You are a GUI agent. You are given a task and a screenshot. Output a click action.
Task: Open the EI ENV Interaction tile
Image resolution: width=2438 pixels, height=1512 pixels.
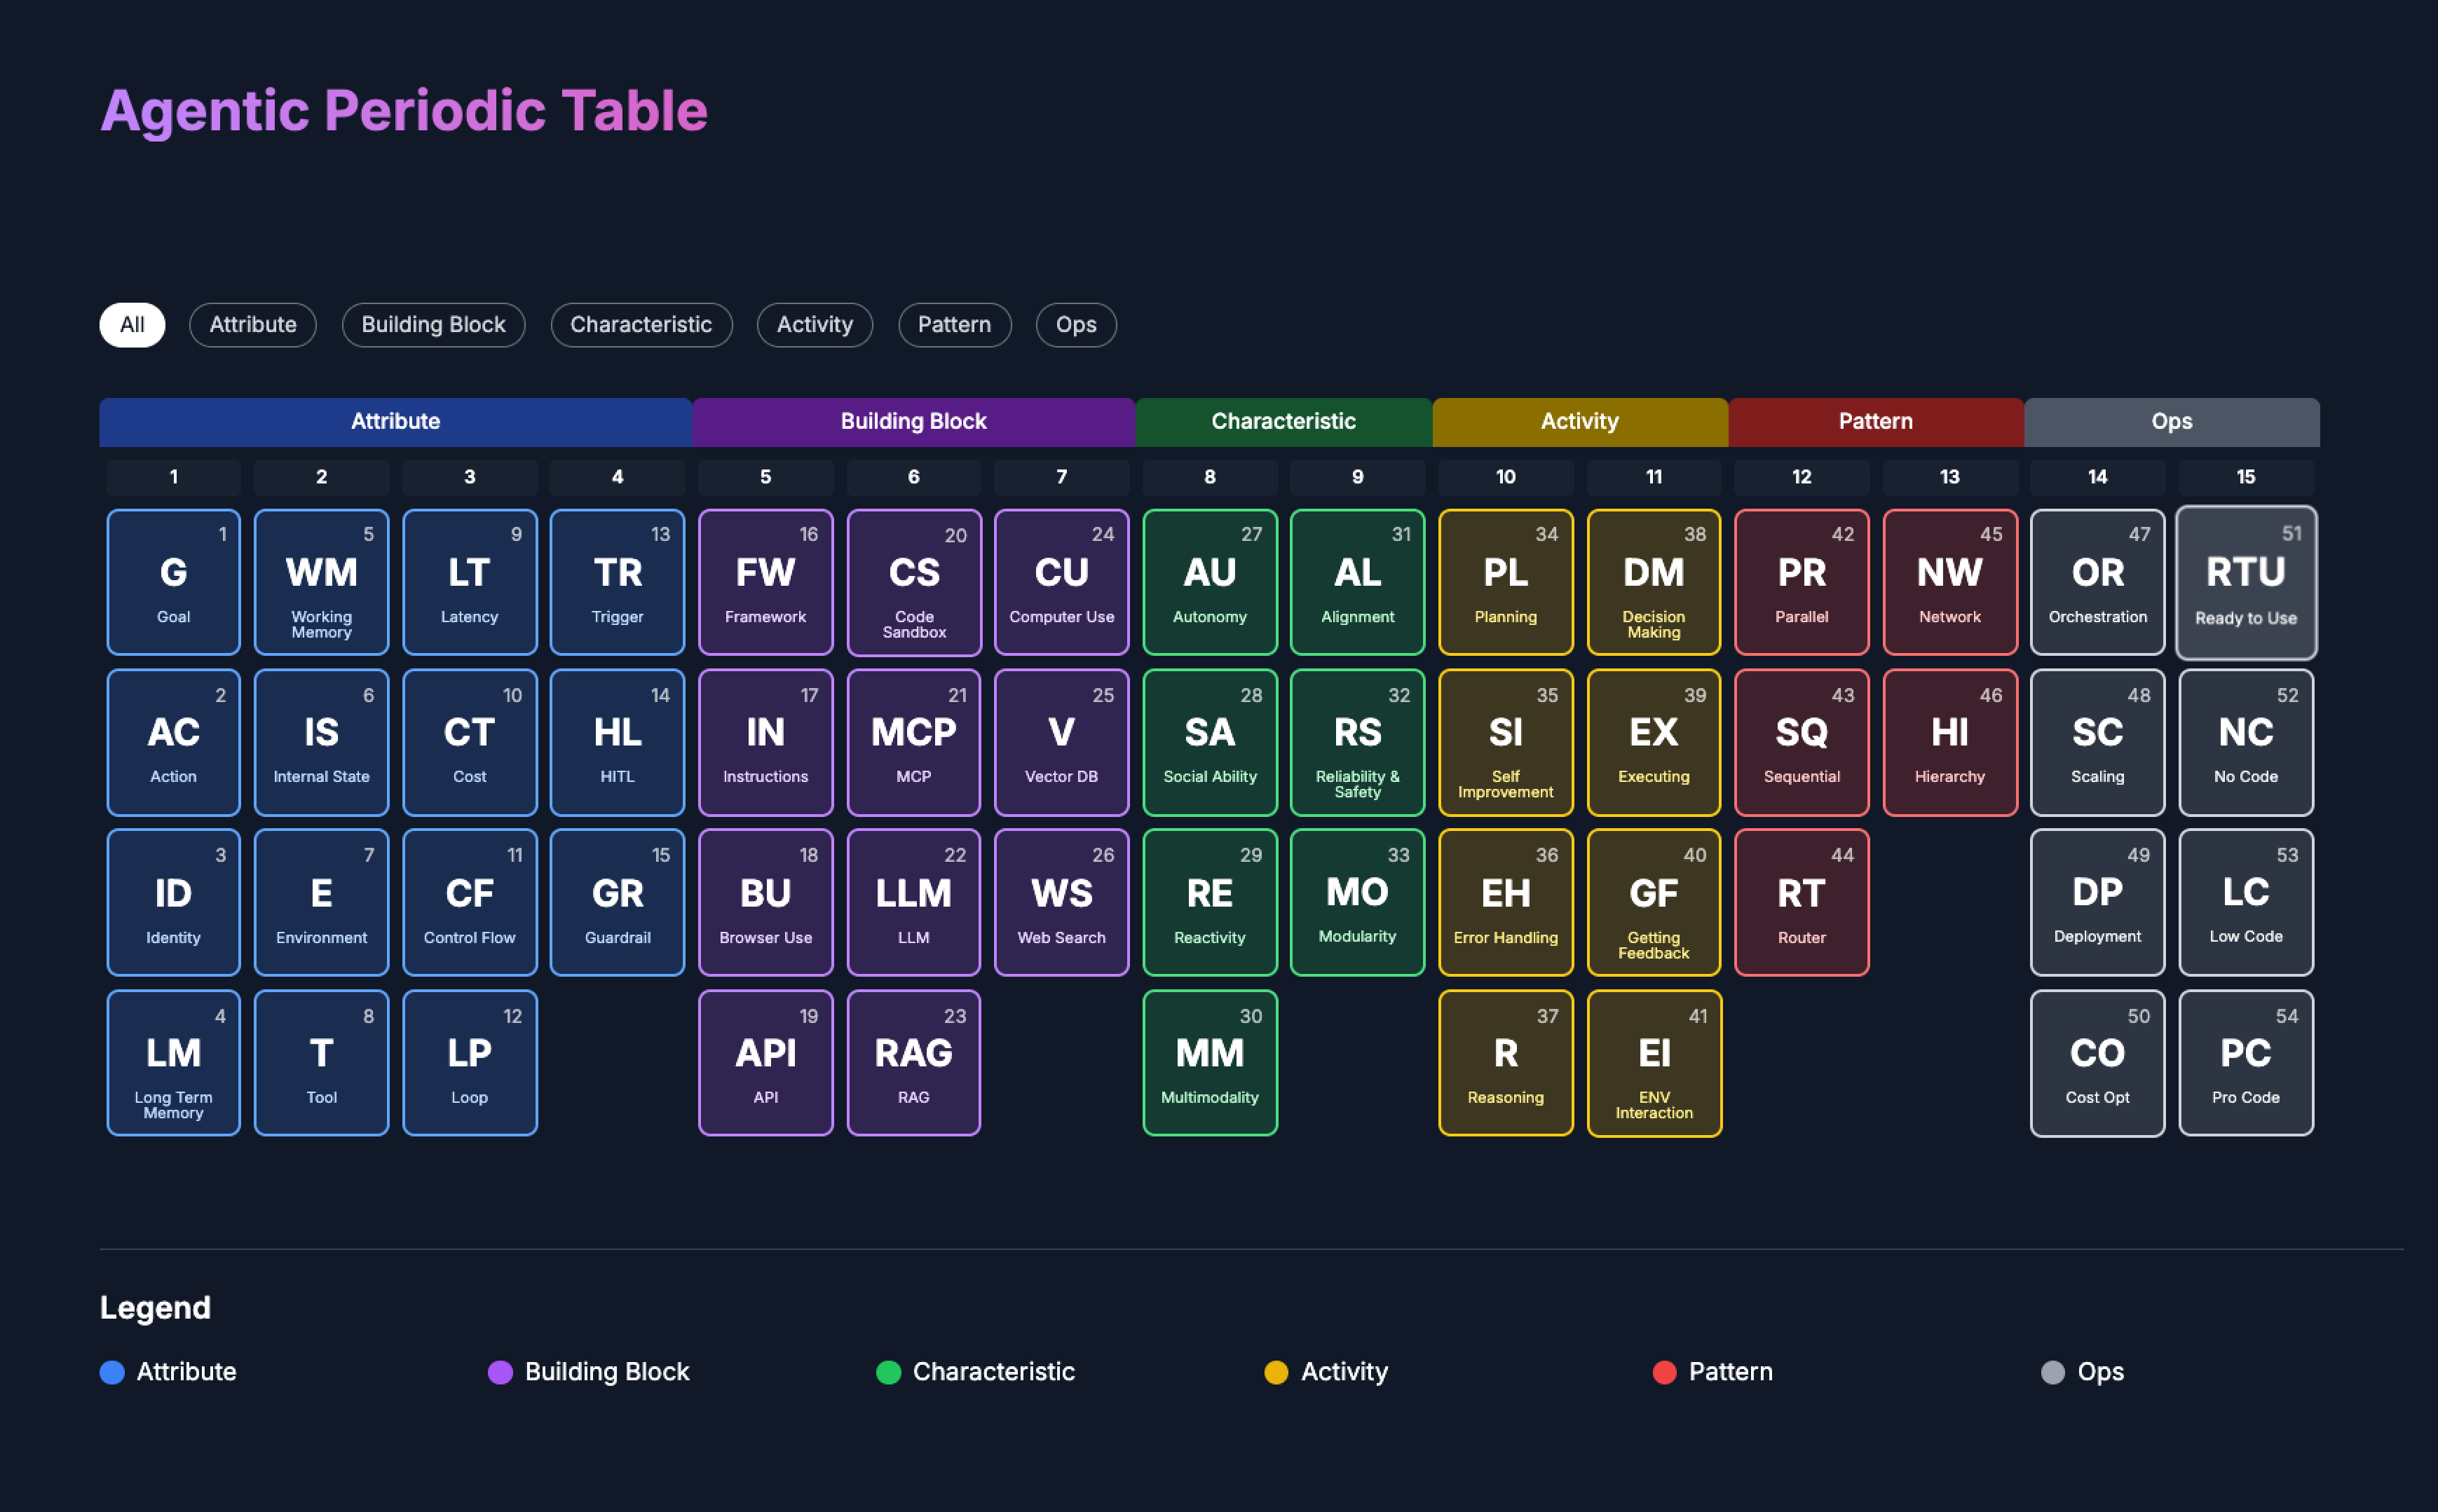click(1654, 1062)
